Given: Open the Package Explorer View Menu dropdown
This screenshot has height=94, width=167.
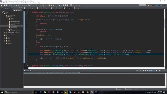Looking at the screenshot, I should [21, 10].
